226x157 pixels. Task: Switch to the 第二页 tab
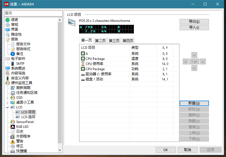click(100, 41)
